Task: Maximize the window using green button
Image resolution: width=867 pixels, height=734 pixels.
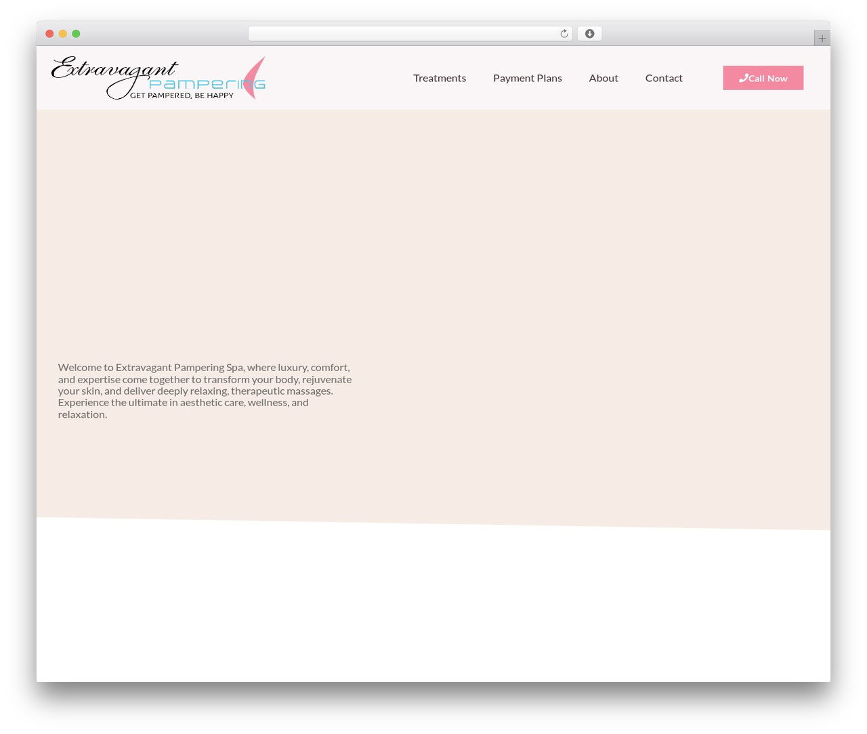Action: click(x=76, y=34)
